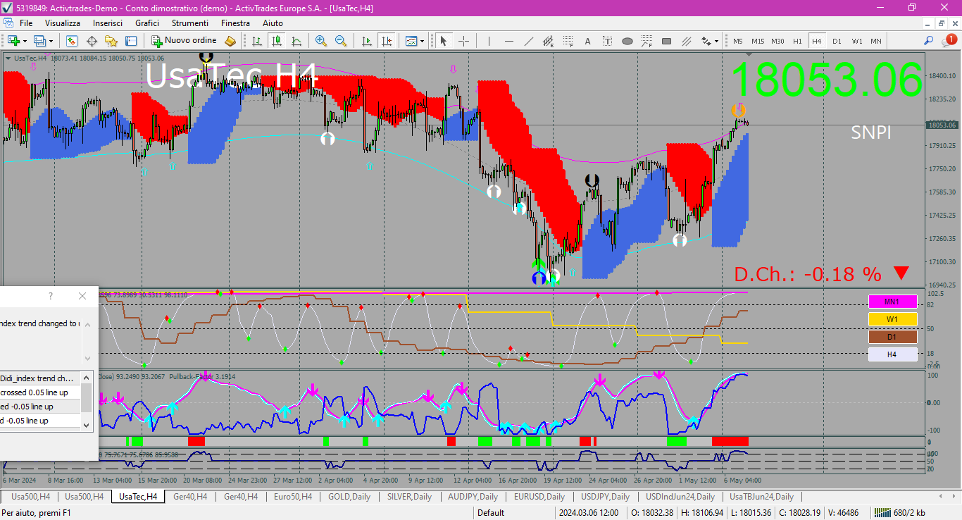
Task: Select the trendline drawing tool
Action: point(528,41)
